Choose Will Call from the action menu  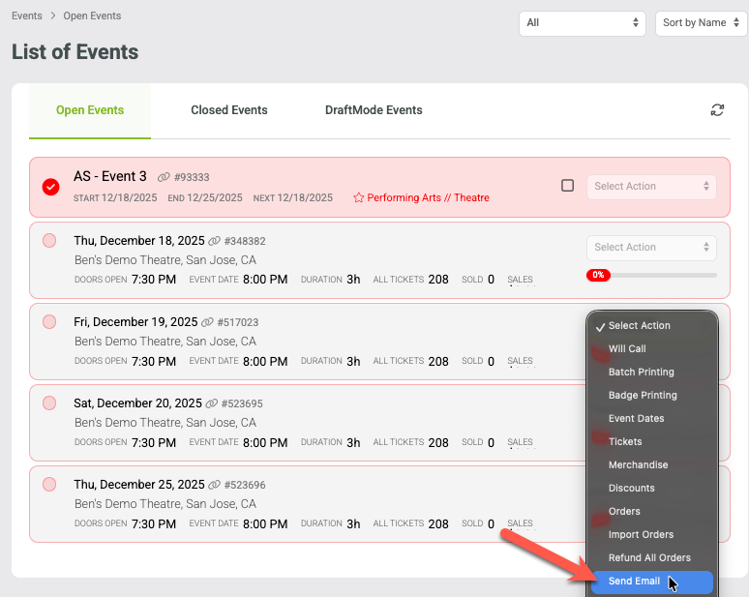(651, 348)
